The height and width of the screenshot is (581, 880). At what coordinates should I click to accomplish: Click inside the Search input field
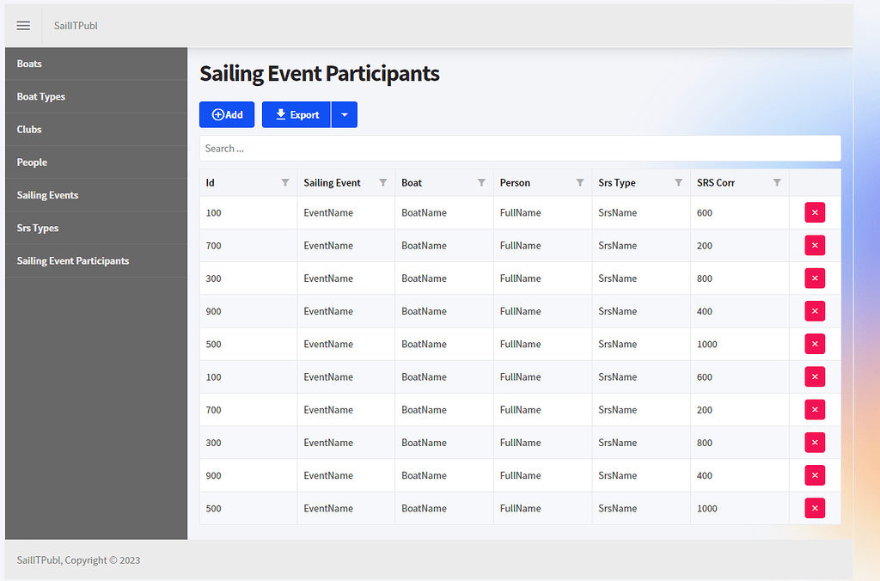click(520, 148)
